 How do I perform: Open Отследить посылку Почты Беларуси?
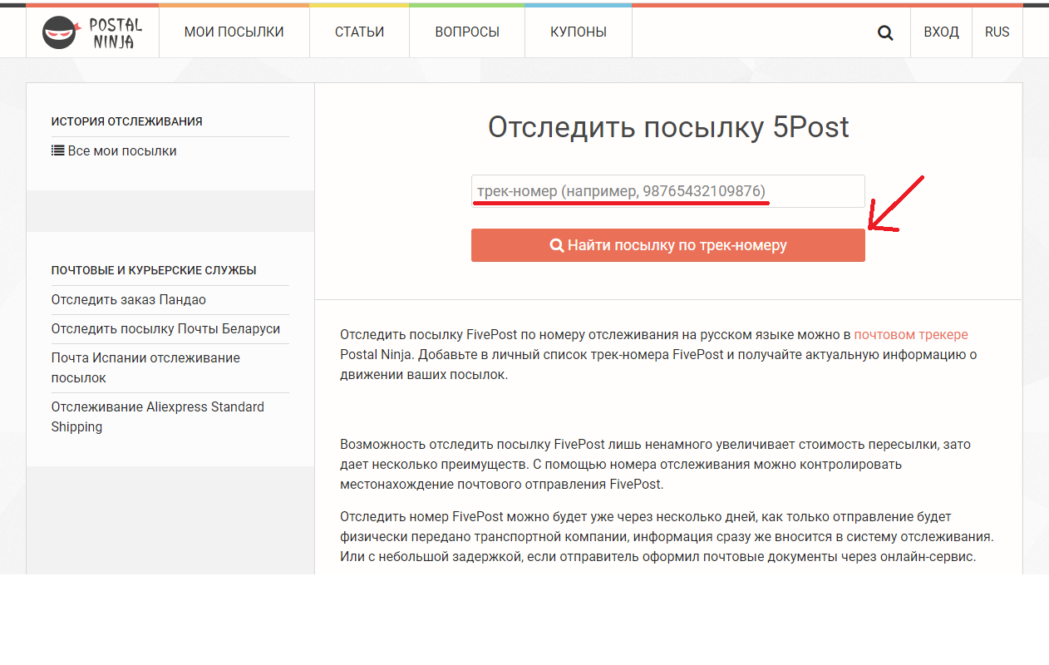tap(166, 328)
